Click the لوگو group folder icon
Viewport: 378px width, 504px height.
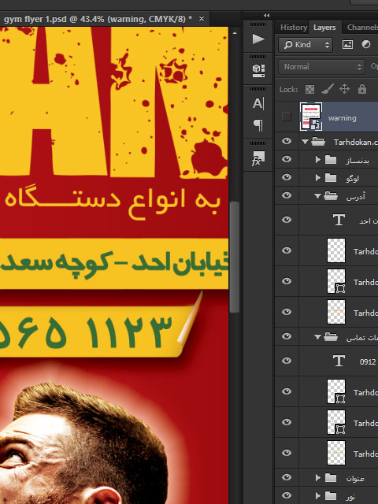click(x=331, y=177)
